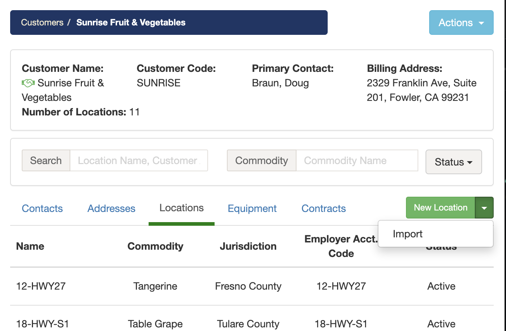The width and height of the screenshot is (506, 331).
Task: Go to the Equipment tab
Action: 252,208
